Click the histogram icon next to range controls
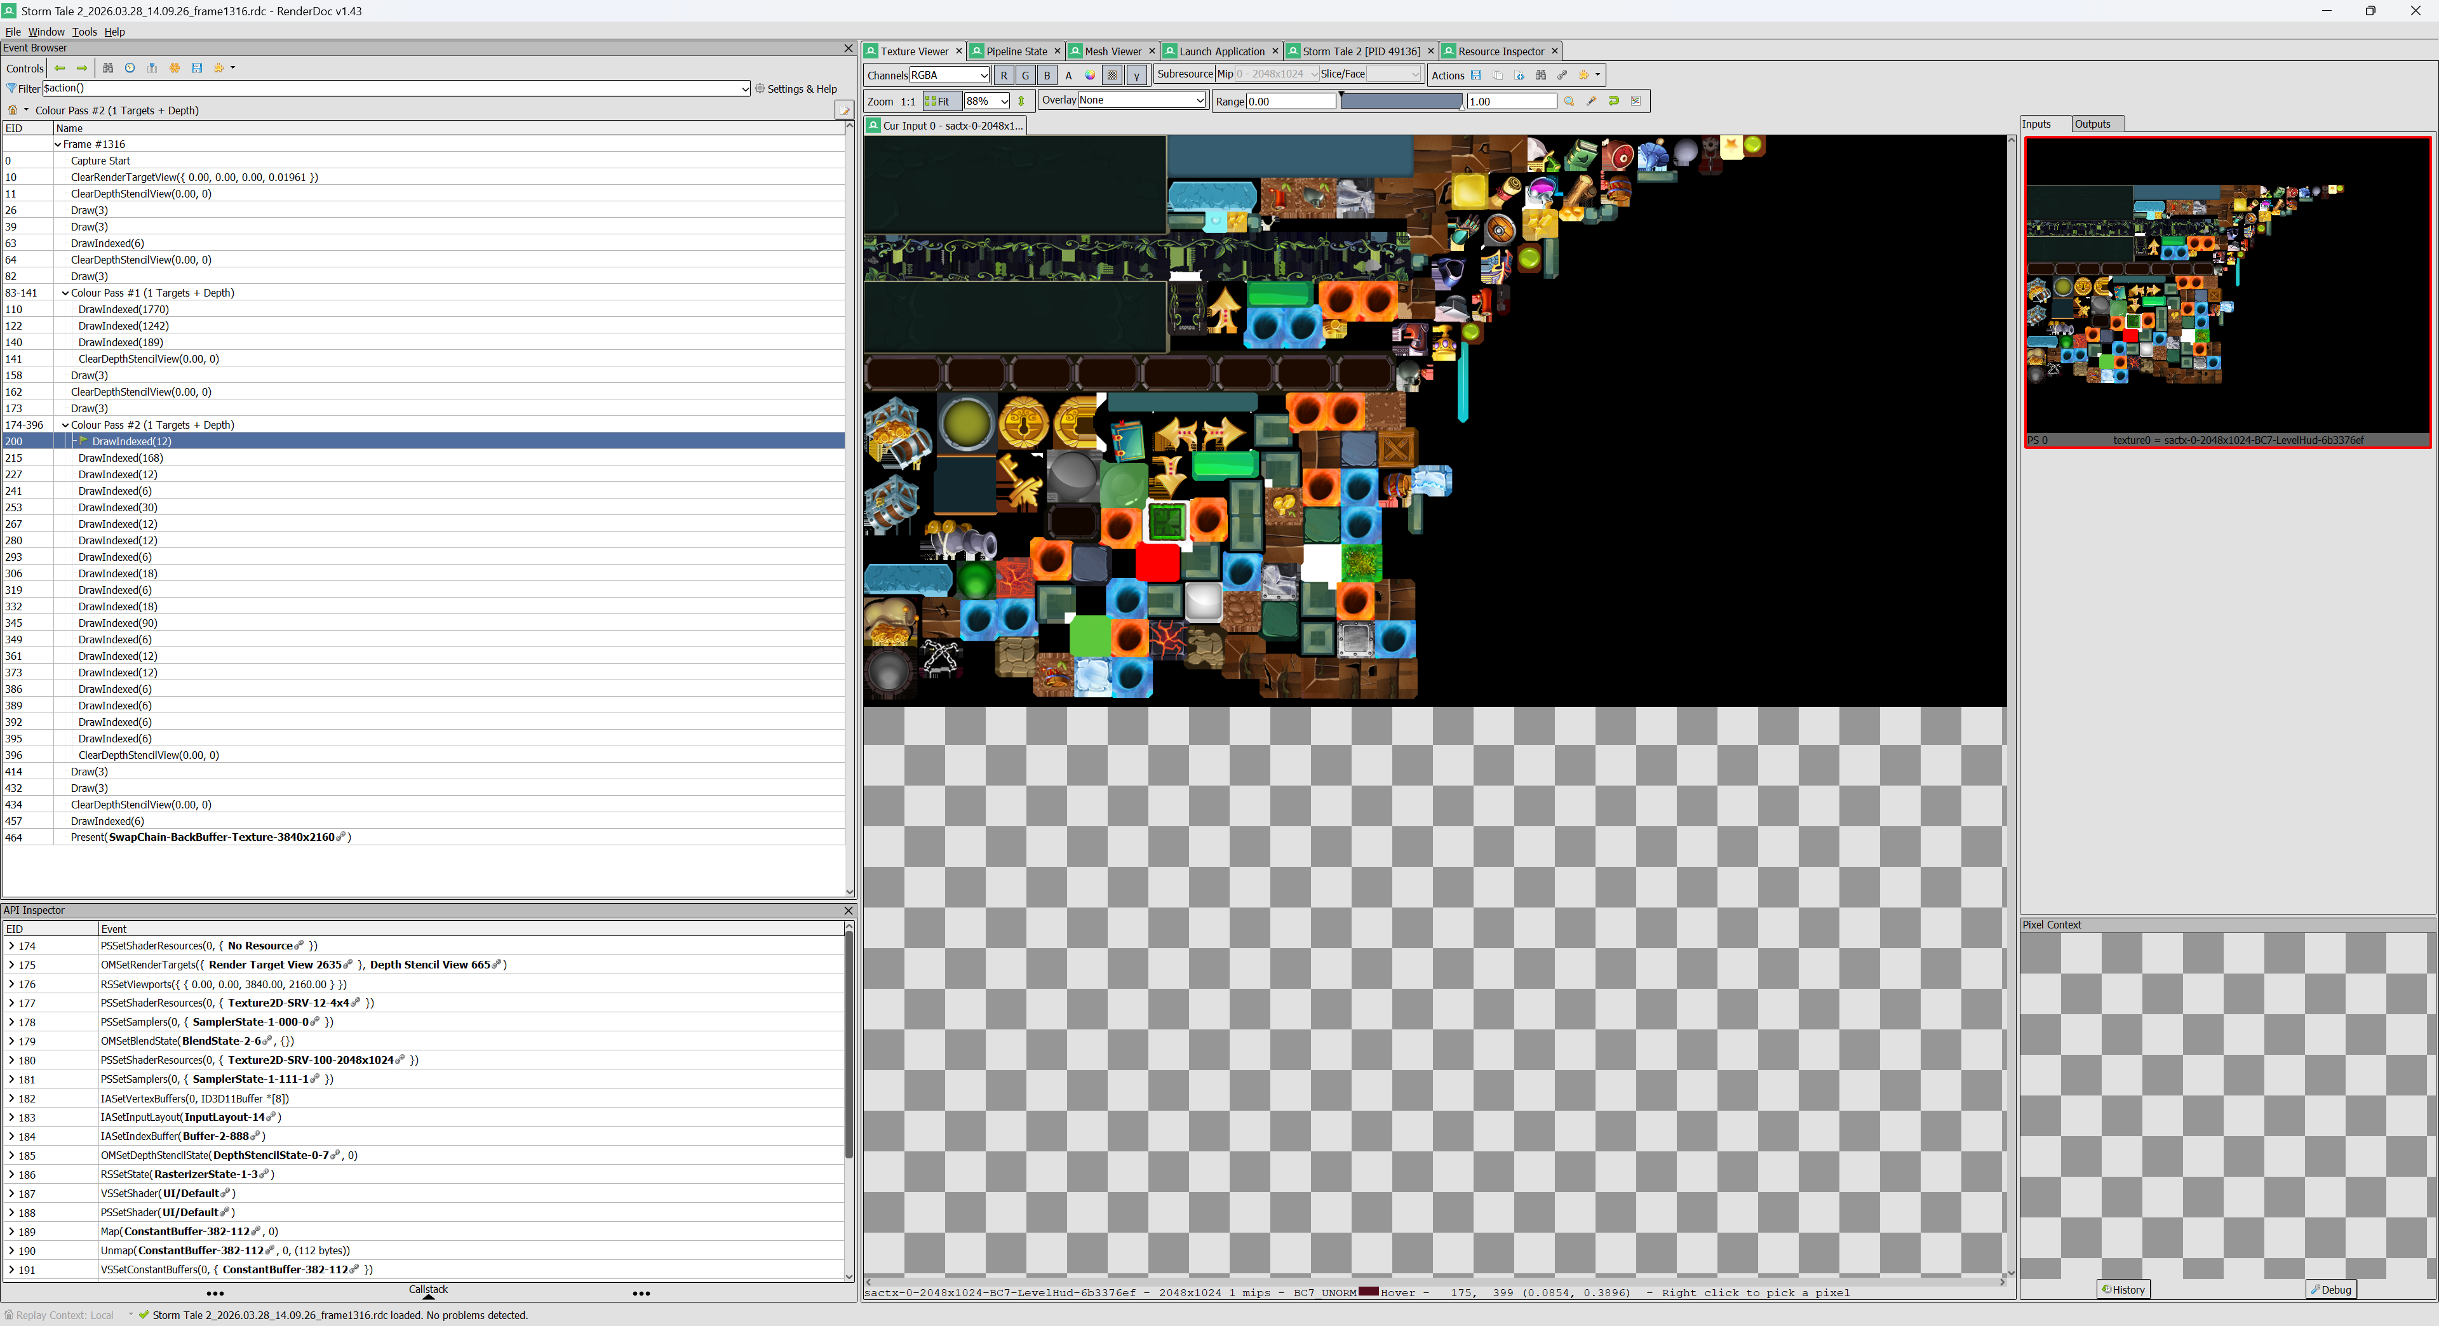 [x=1635, y=101]
